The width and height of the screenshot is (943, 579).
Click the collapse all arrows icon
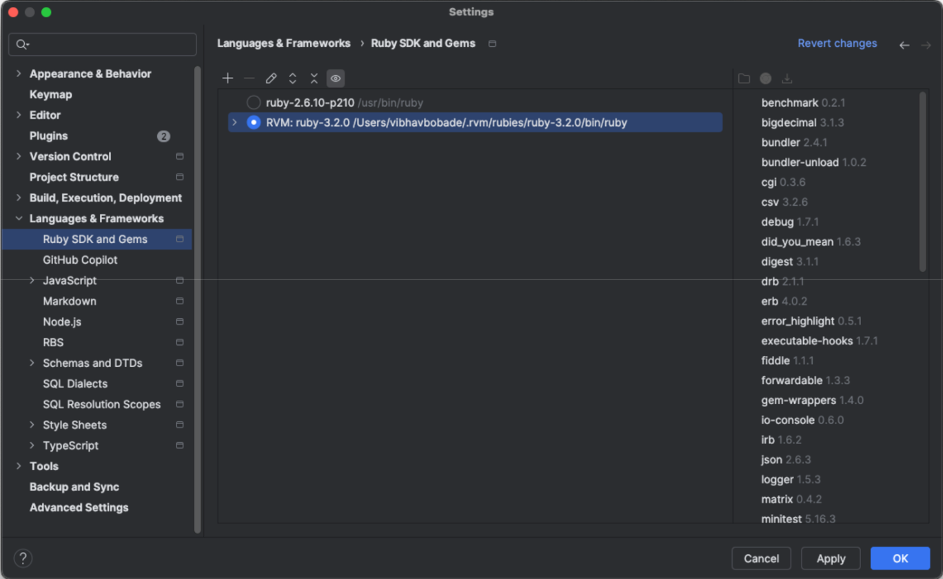[314, 78]
